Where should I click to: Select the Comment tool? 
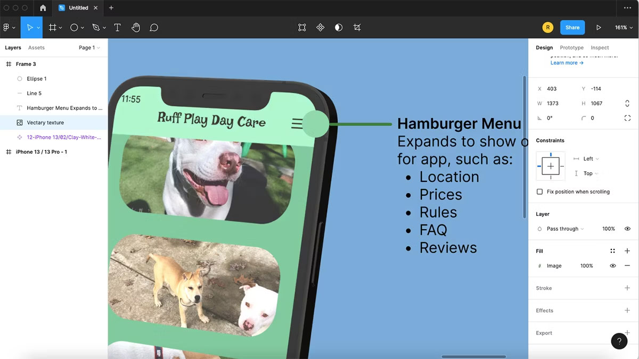[x=154, y=28]
